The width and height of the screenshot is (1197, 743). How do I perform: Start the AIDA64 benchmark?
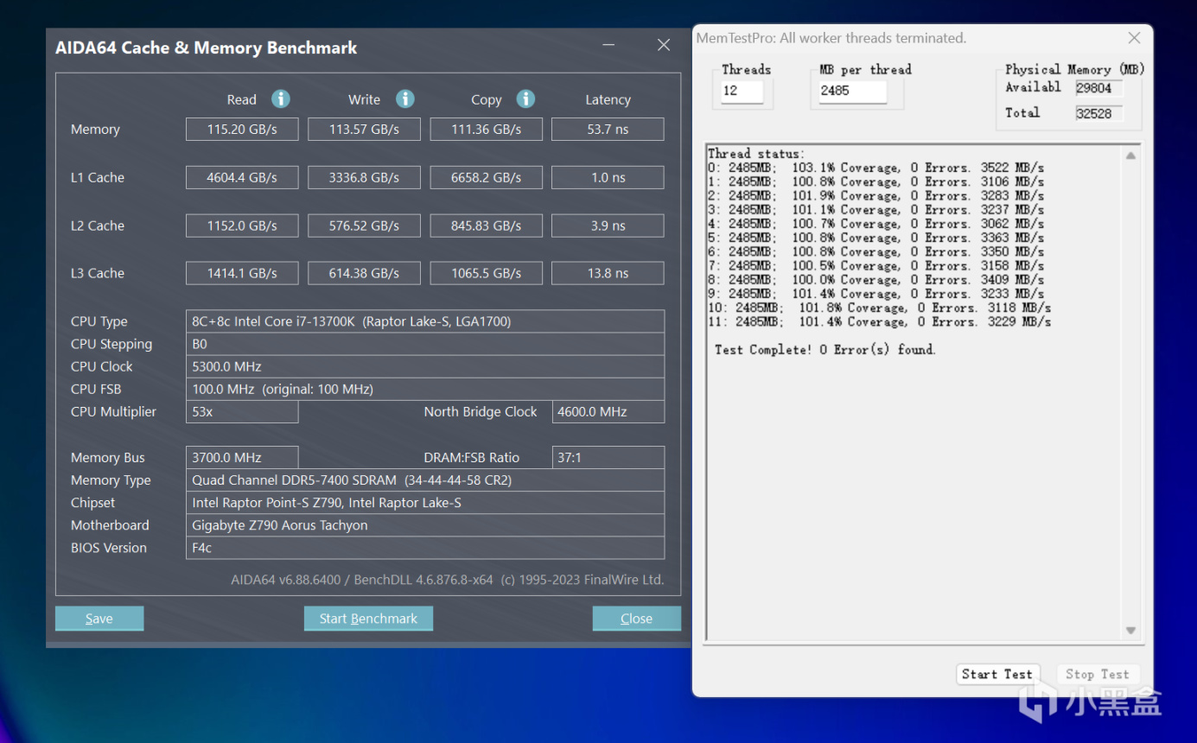pyautogui.click(x=368, y=619)
